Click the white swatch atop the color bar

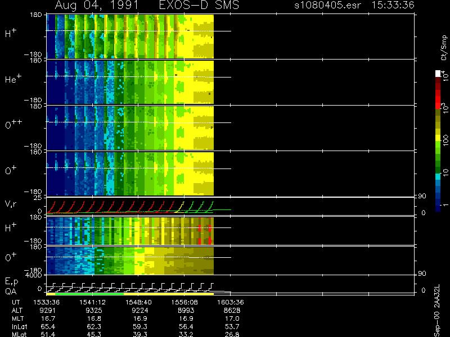pyautogui.click(x=438, y=74)
